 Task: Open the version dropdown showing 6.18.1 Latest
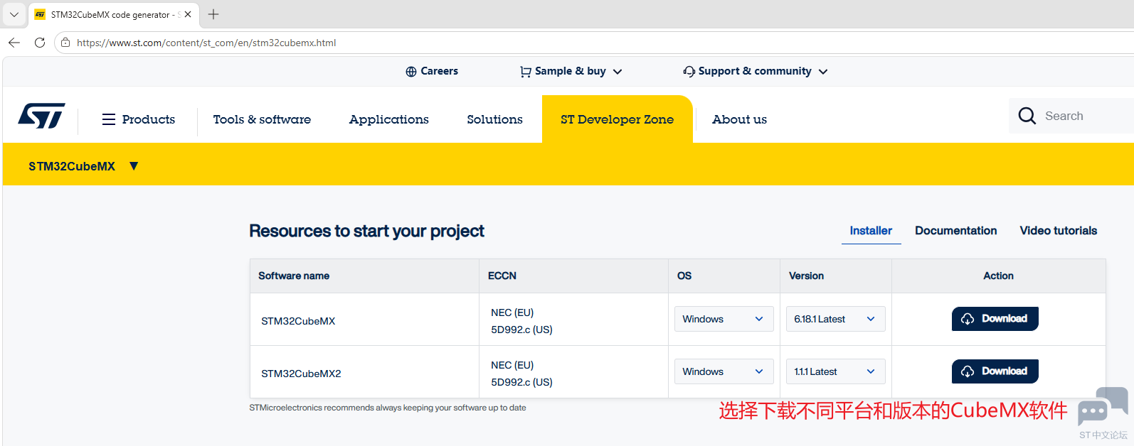coord(835,319)
